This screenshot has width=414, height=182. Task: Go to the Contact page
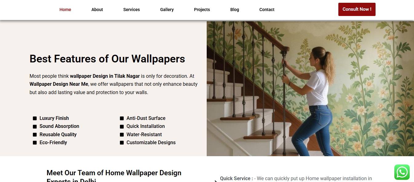click(x=267, y=10)
